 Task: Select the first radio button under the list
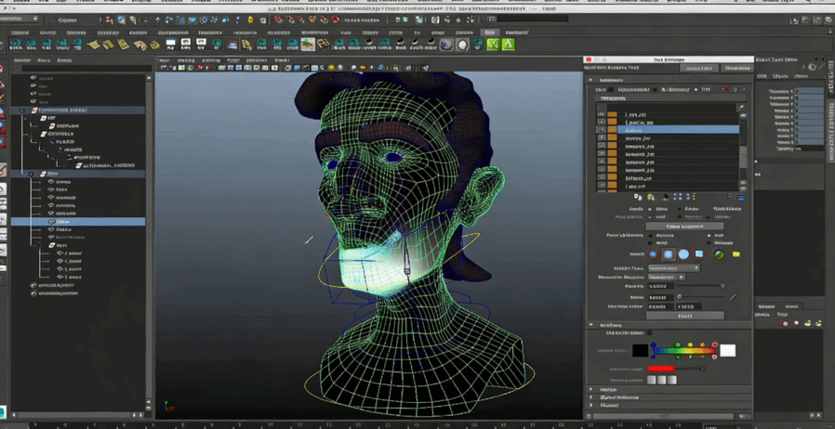click(652, 209)
